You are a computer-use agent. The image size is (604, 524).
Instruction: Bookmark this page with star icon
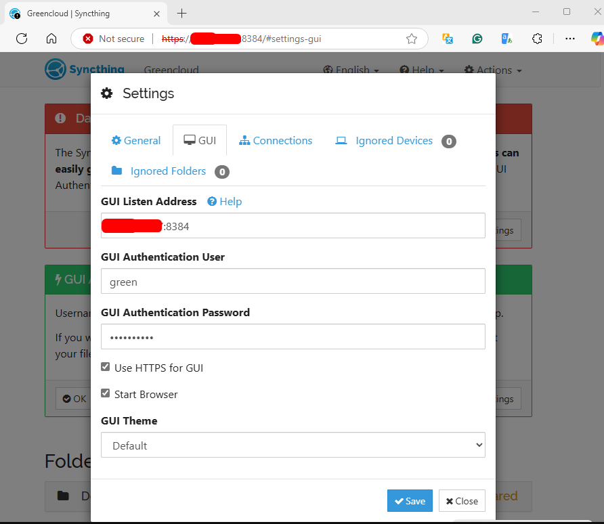coord(412,39)
